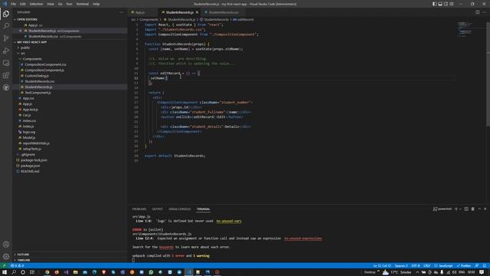Open the Source Control view

coord(6,38)
